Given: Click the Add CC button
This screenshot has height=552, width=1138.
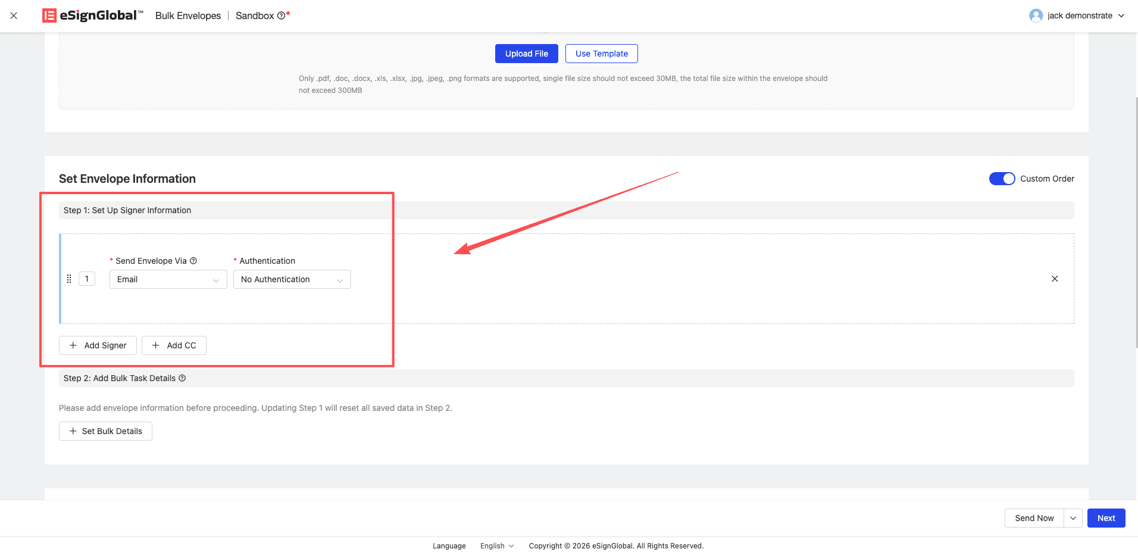Looking at the screenshot, I should (x=174, y=345).
